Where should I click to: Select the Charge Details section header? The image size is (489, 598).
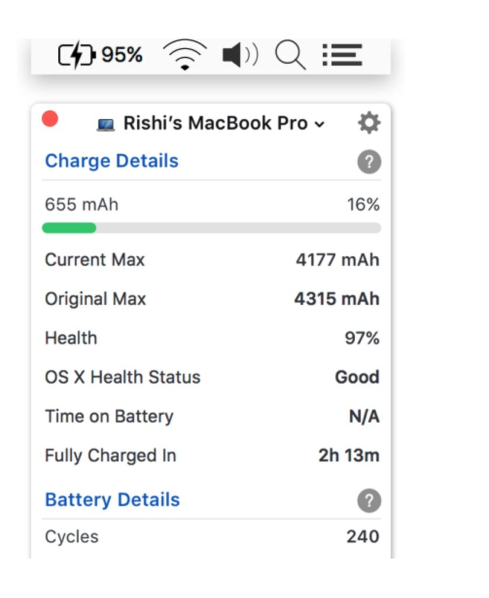111,161
